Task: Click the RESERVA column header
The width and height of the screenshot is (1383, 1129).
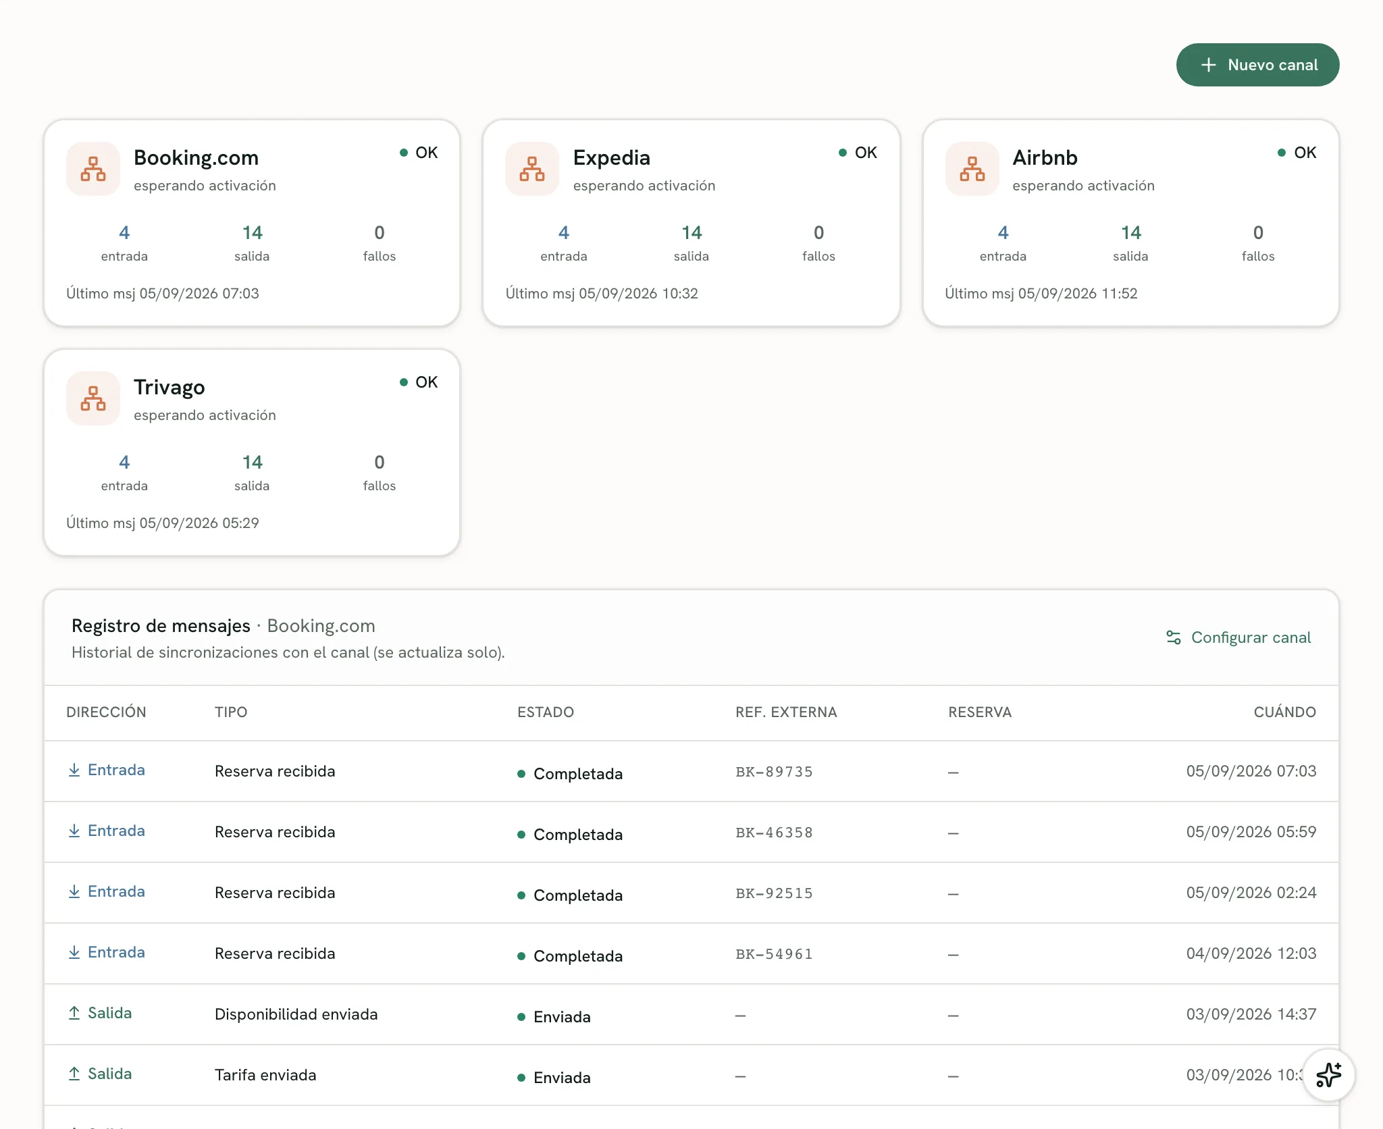Action: (x=980, y=712)
